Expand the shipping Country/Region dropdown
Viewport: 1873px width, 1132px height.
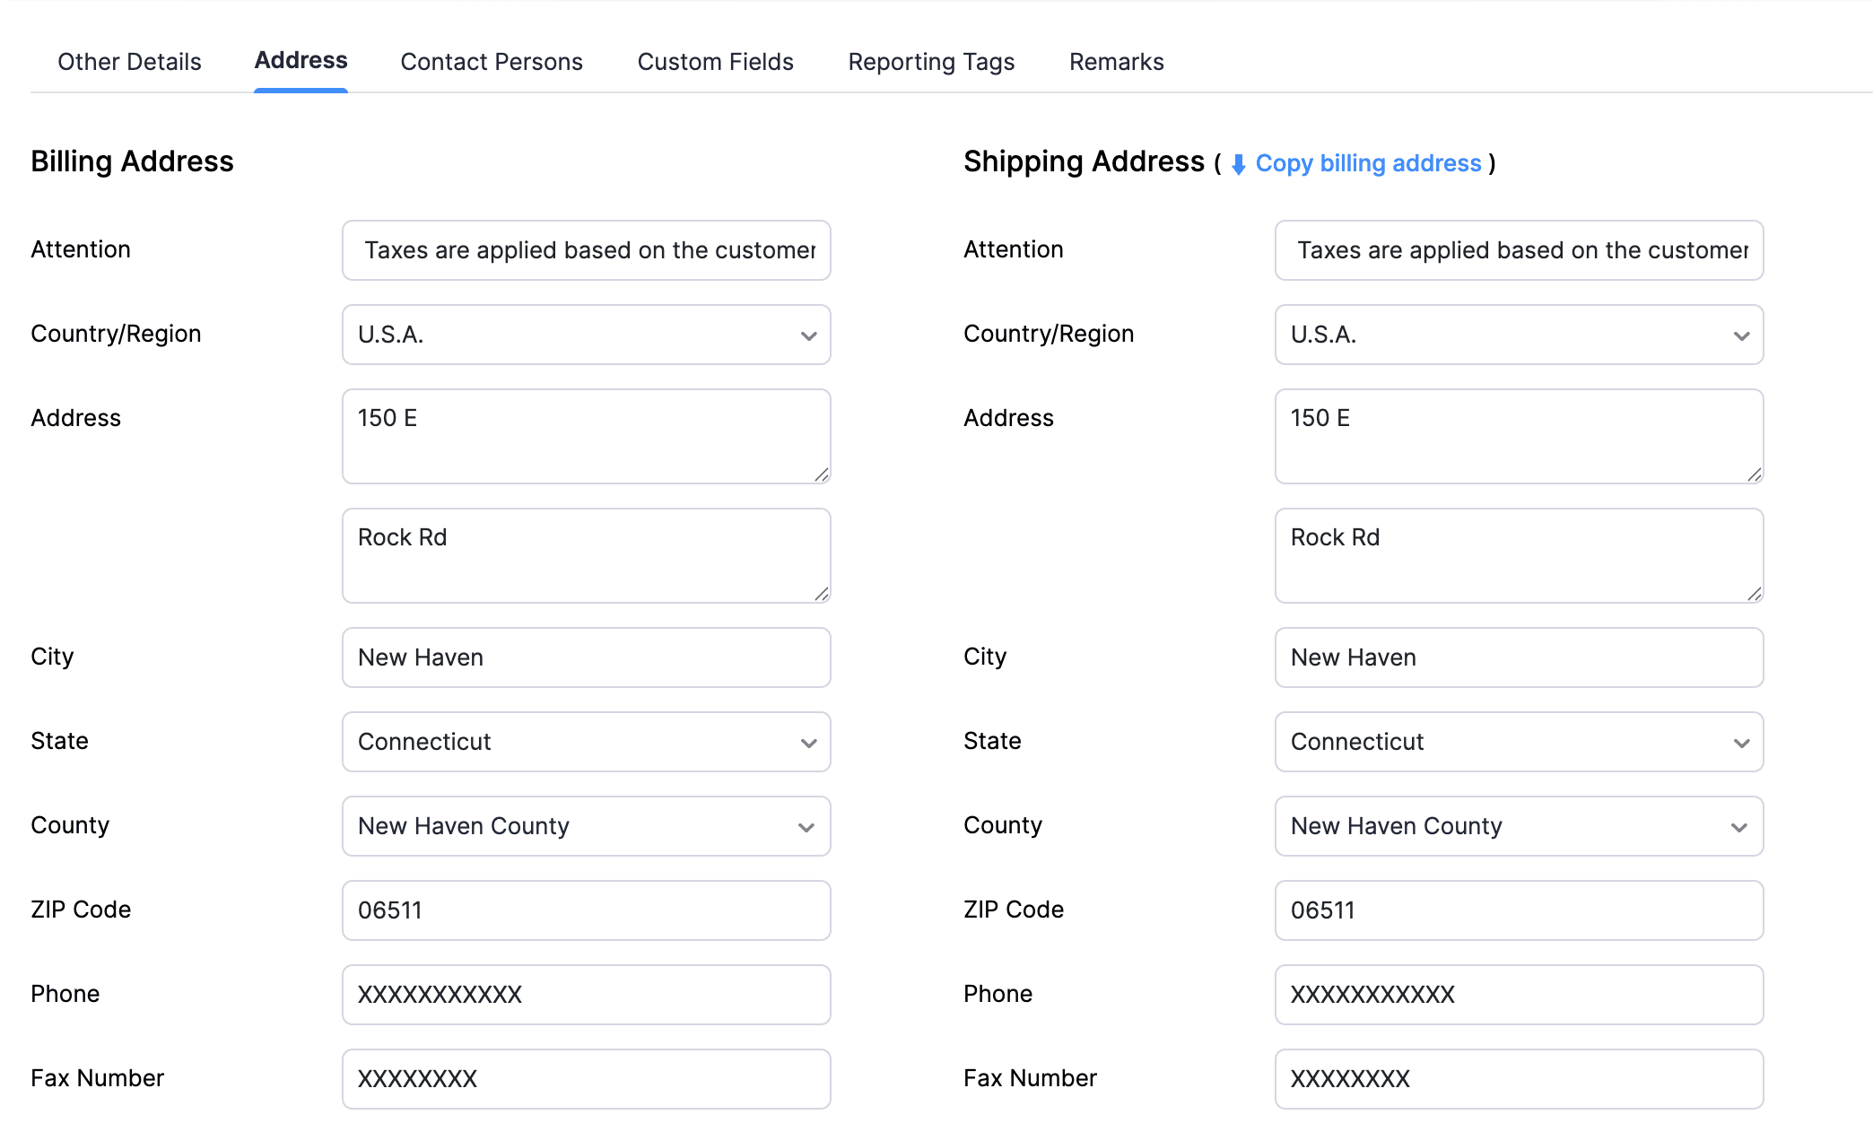coord(1518,335)
